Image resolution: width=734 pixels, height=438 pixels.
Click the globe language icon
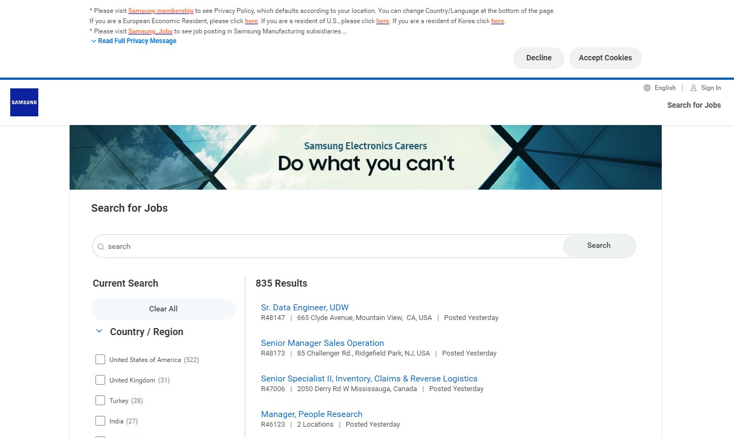(x=647, y=88)
